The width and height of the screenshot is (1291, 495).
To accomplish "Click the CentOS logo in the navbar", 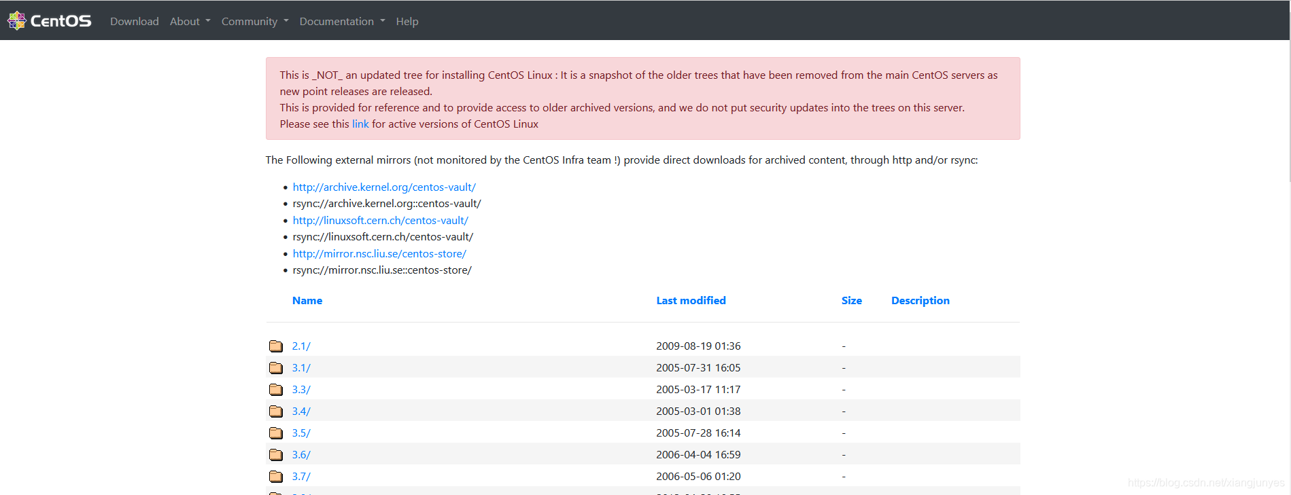I will click(49, 21).
